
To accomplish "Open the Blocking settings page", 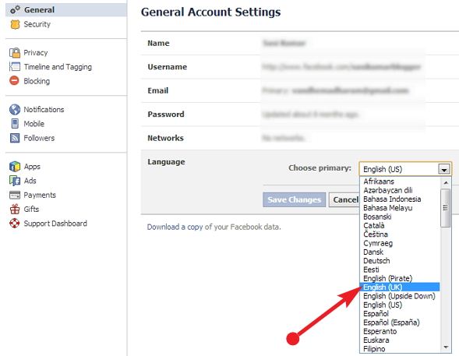I will (x=37, y=81).
